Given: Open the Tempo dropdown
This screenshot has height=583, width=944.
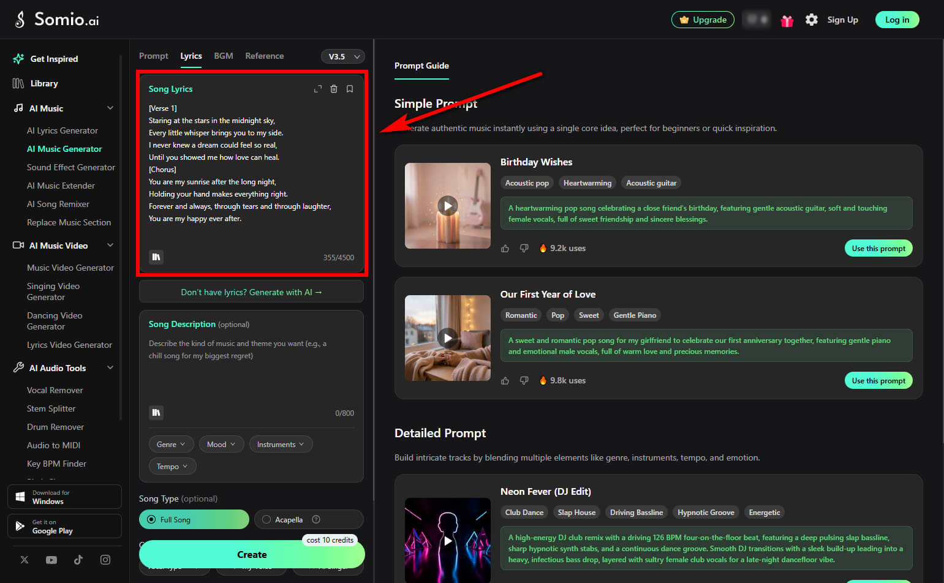Looking at the screenshot, I should pyautogui.click(x=172, y=467).
